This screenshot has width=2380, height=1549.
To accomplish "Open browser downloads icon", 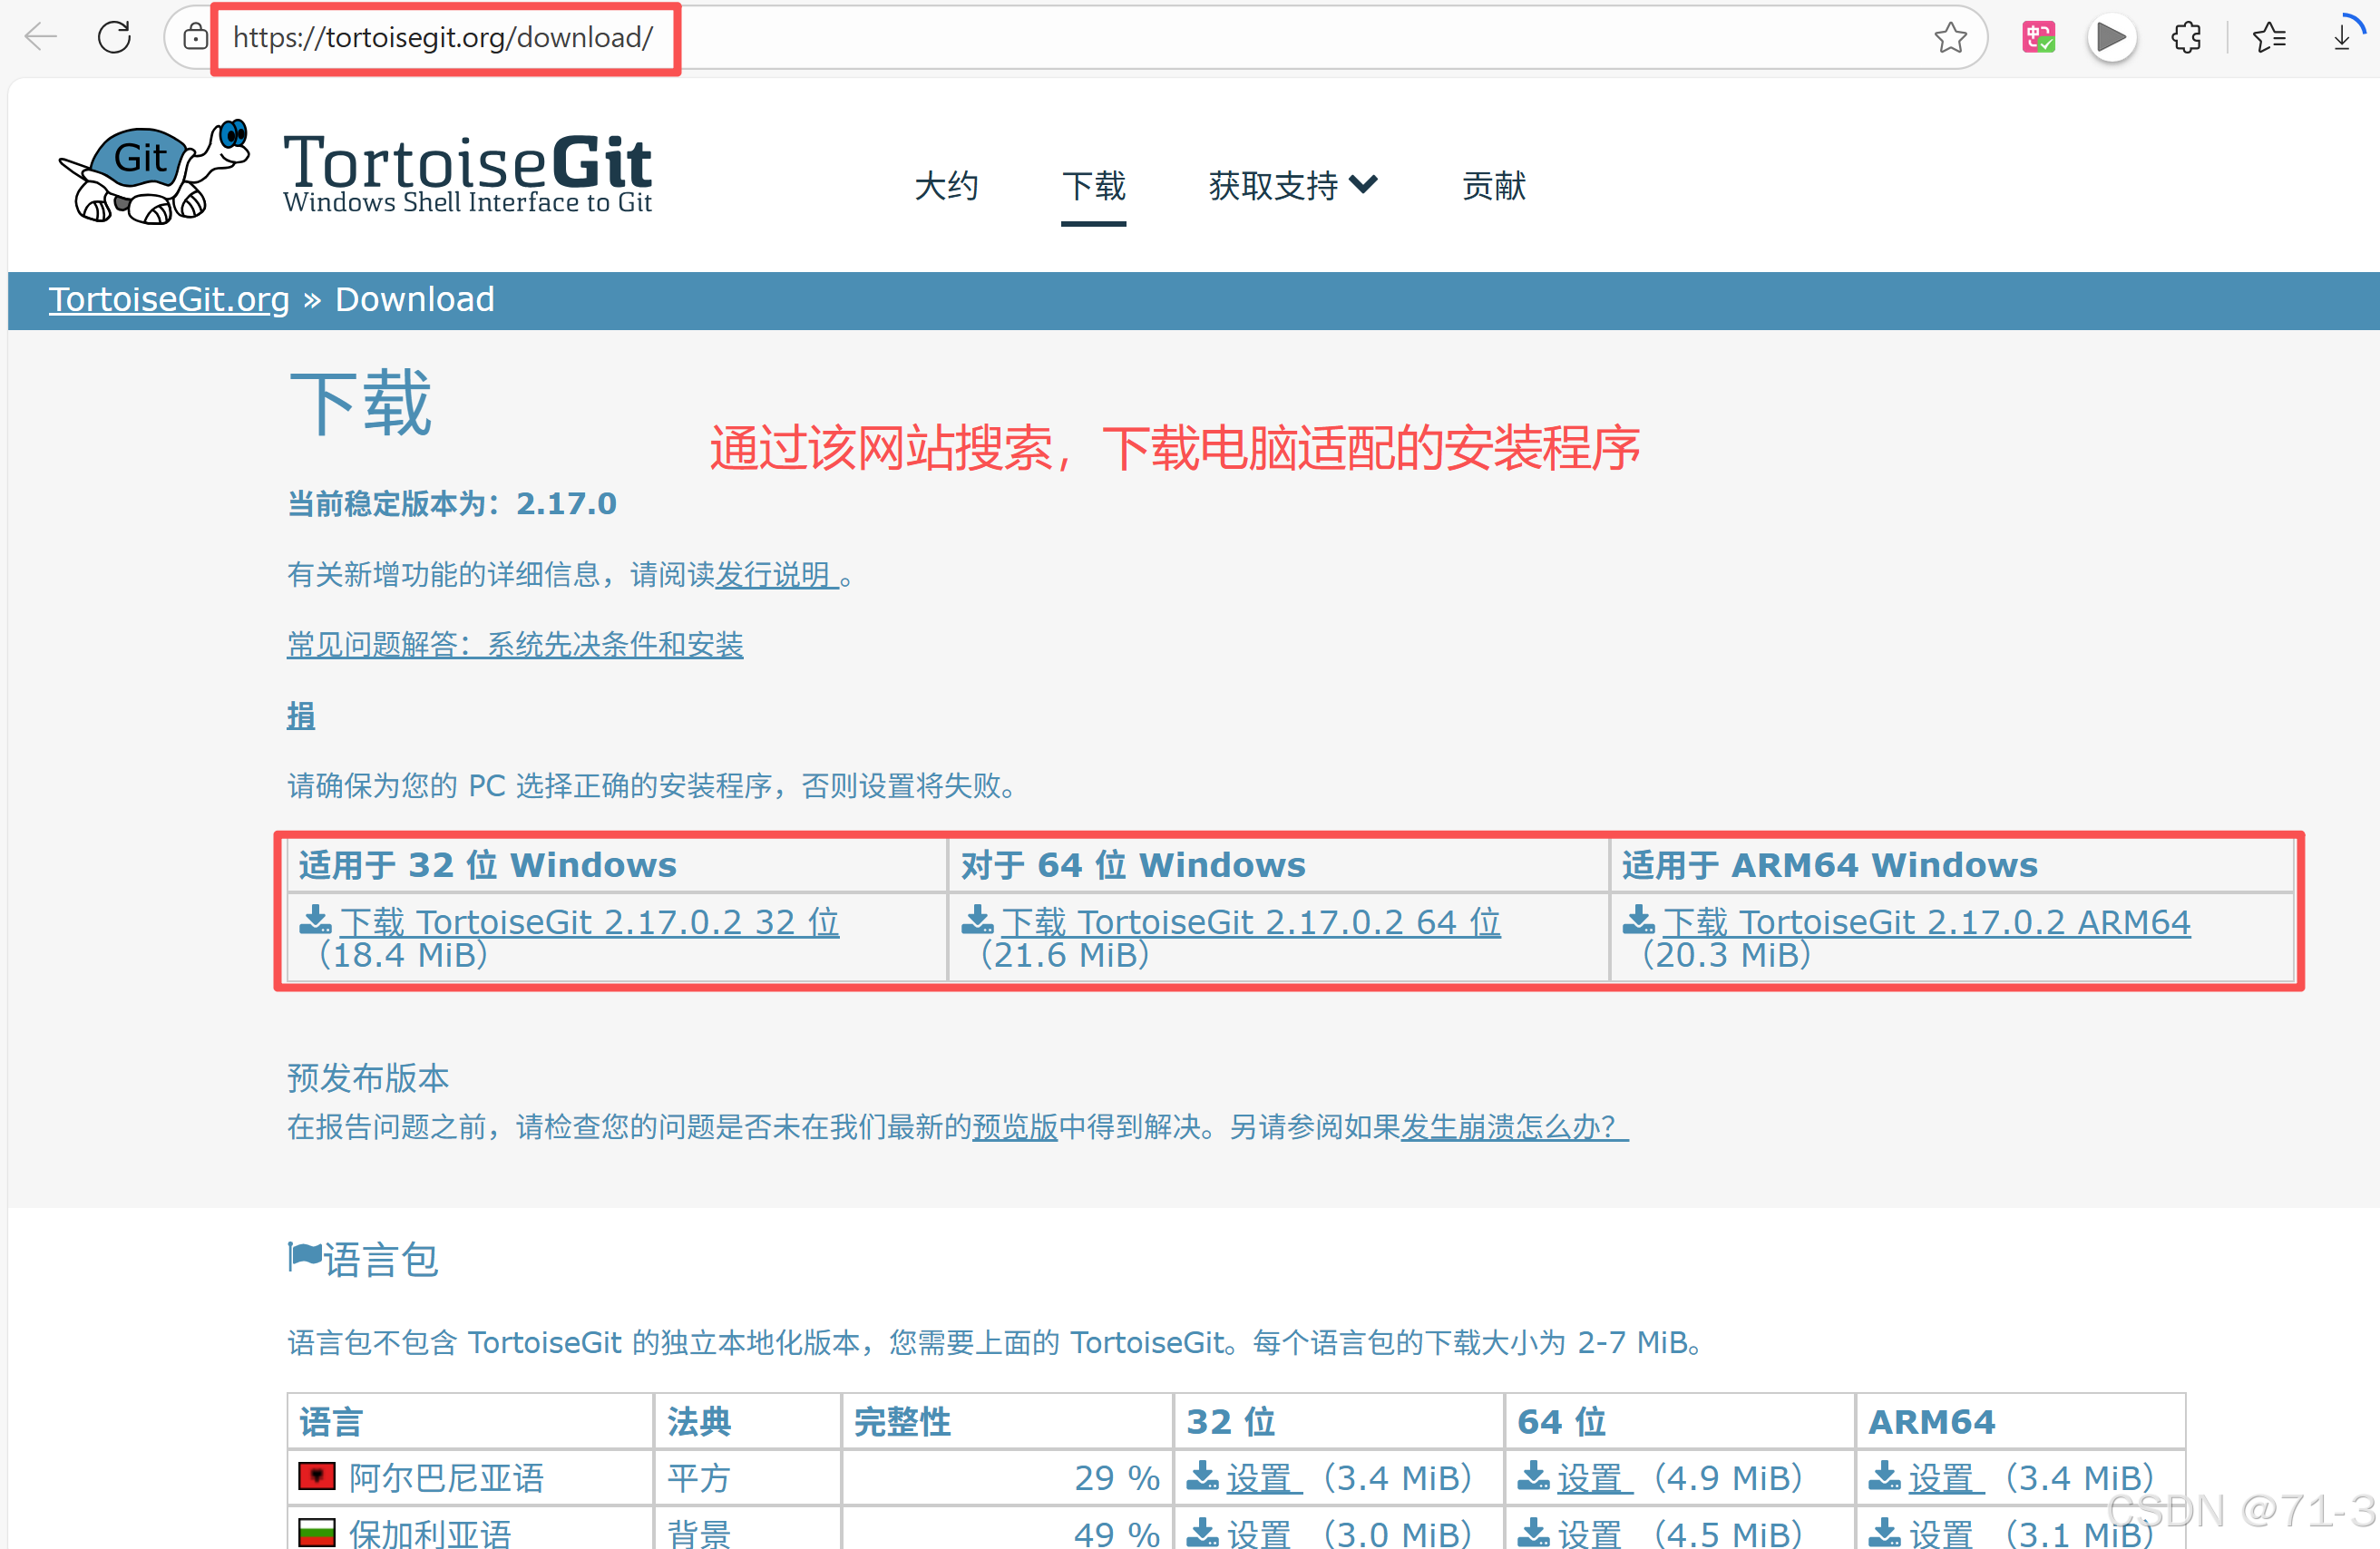I will click(2343, 38).
